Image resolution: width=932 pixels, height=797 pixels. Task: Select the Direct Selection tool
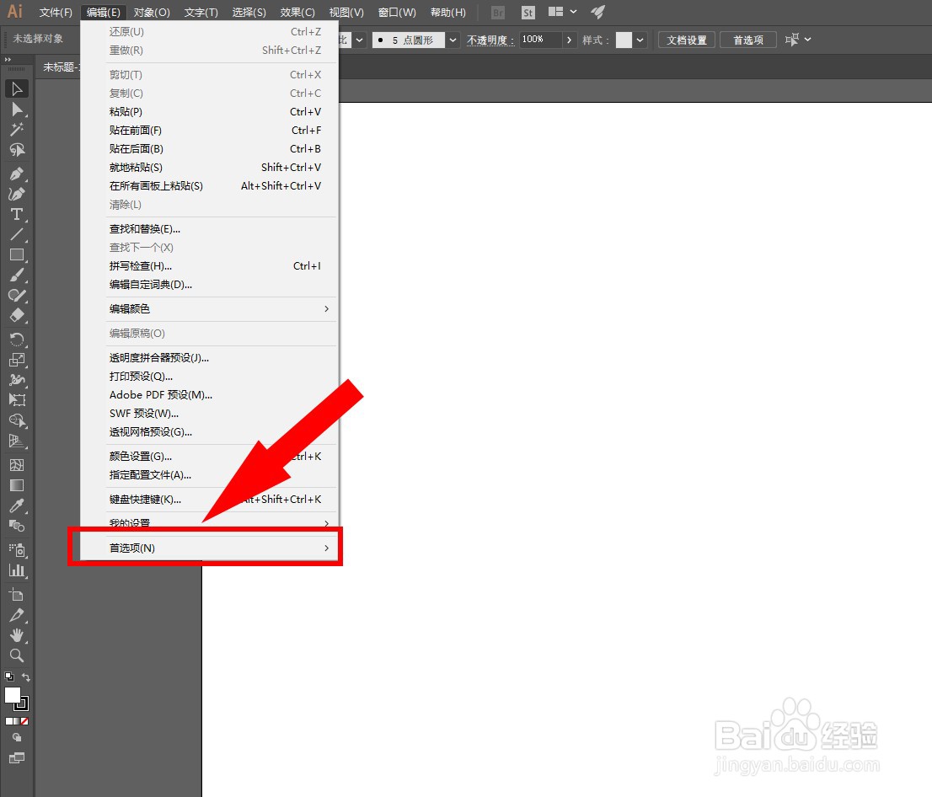point(17,110)
